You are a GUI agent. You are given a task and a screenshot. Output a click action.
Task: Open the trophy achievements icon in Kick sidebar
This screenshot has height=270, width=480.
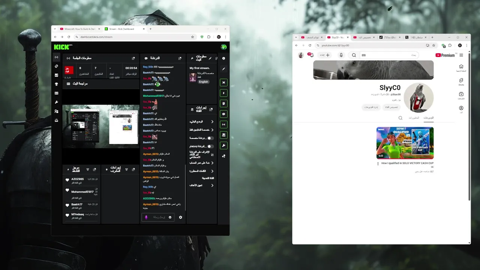56,84
